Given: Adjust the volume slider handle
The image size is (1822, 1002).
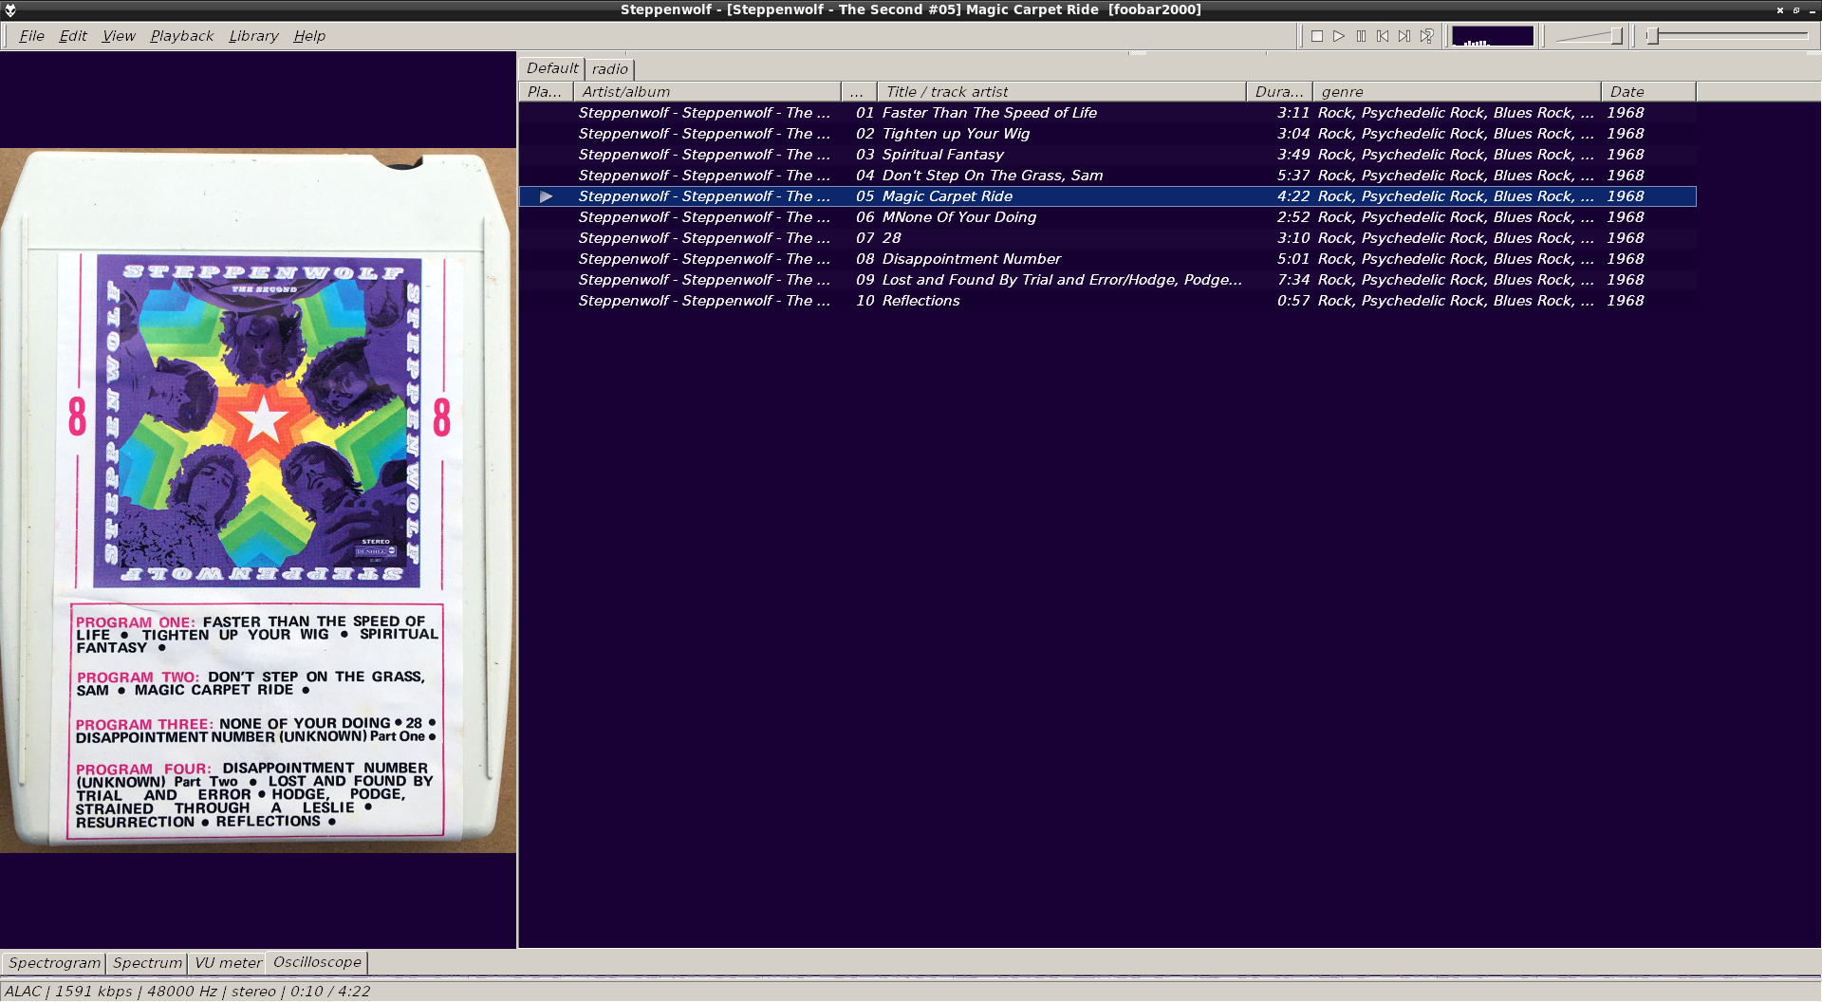Looking at the screenshot, I should 1616,36.
